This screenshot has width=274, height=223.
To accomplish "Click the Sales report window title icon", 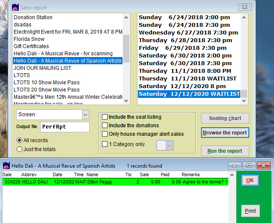I will [x=15, y=7].
